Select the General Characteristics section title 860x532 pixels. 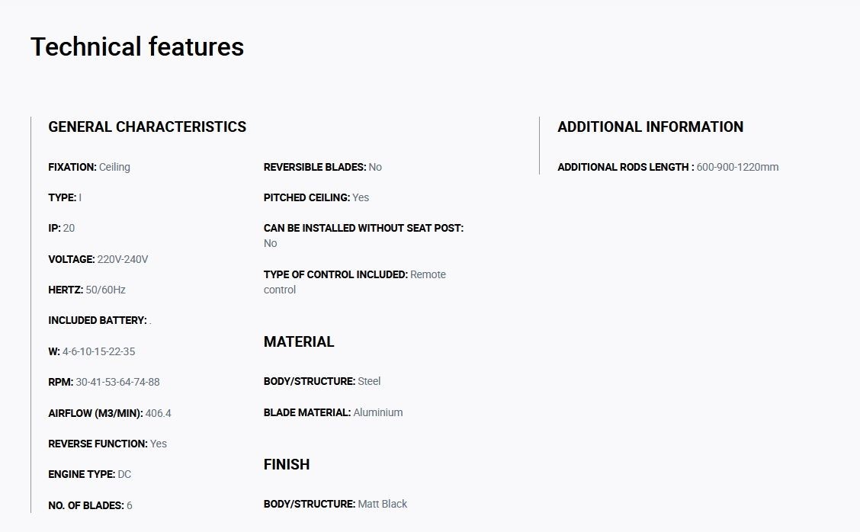coord(147,127)
